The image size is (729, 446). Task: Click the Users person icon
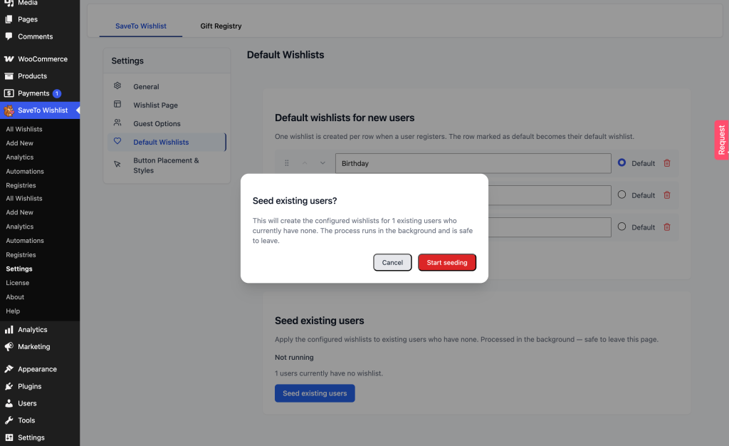tap(9, 403)
